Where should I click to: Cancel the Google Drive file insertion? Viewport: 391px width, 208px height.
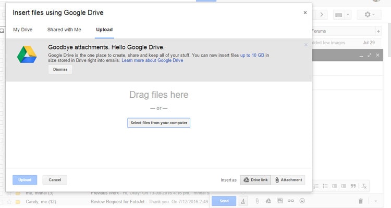tap(55, 180)
